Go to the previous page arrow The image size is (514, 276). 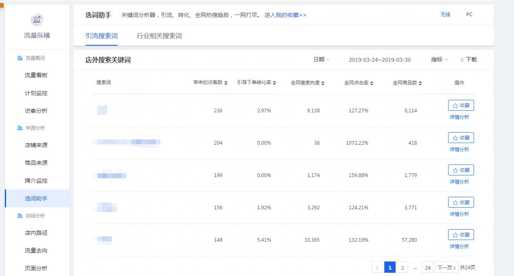(377, 268)
